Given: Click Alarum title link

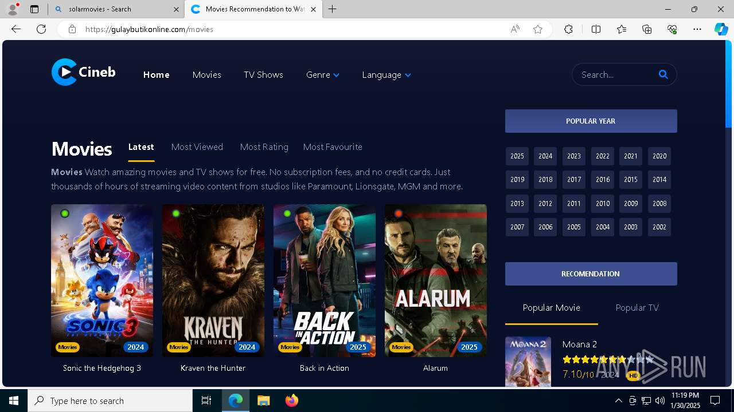Looking at the screenshot, I should point(436,368).
